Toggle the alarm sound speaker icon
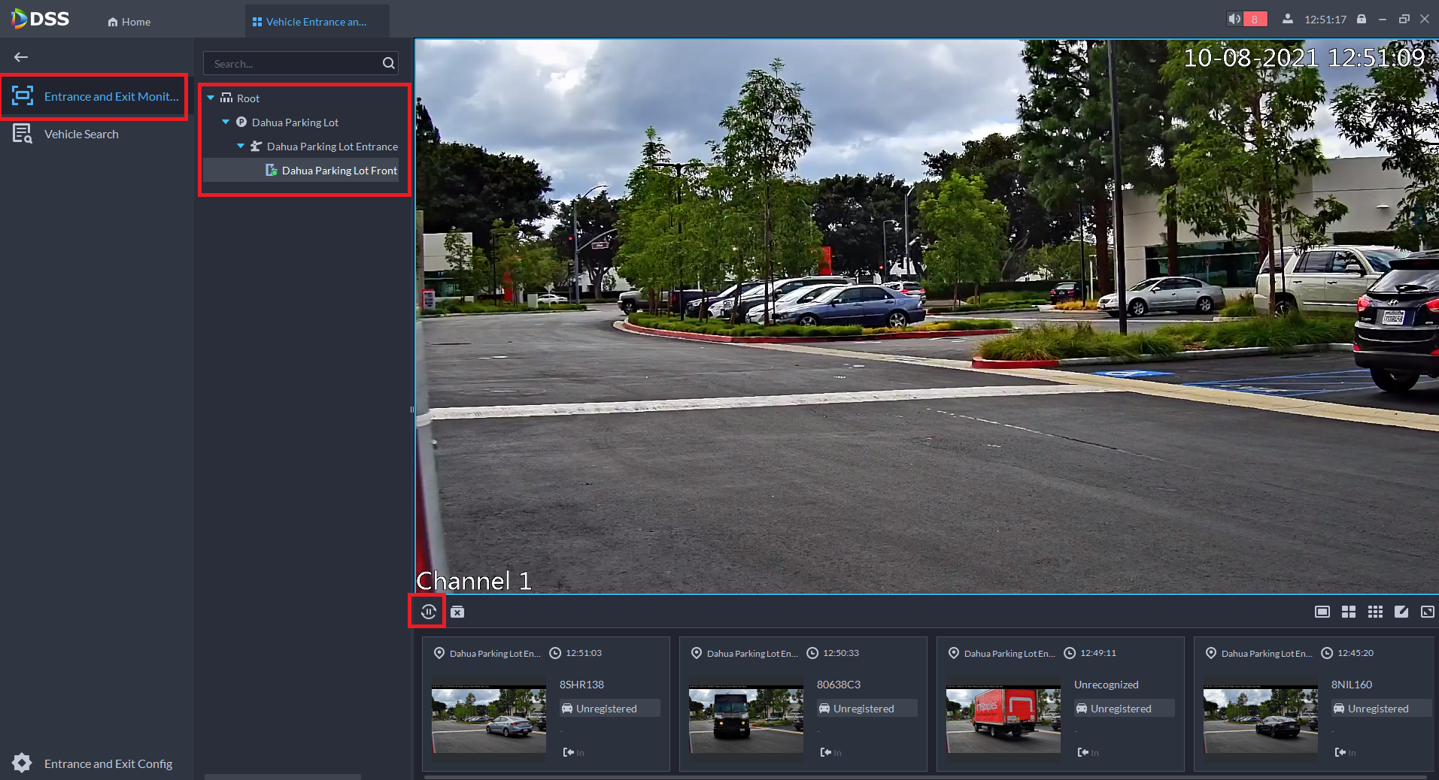 [x=1234, y=19]
